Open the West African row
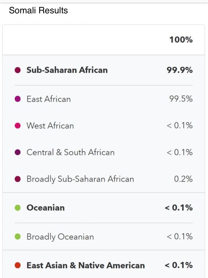208x278 pixels. point(104,126)
